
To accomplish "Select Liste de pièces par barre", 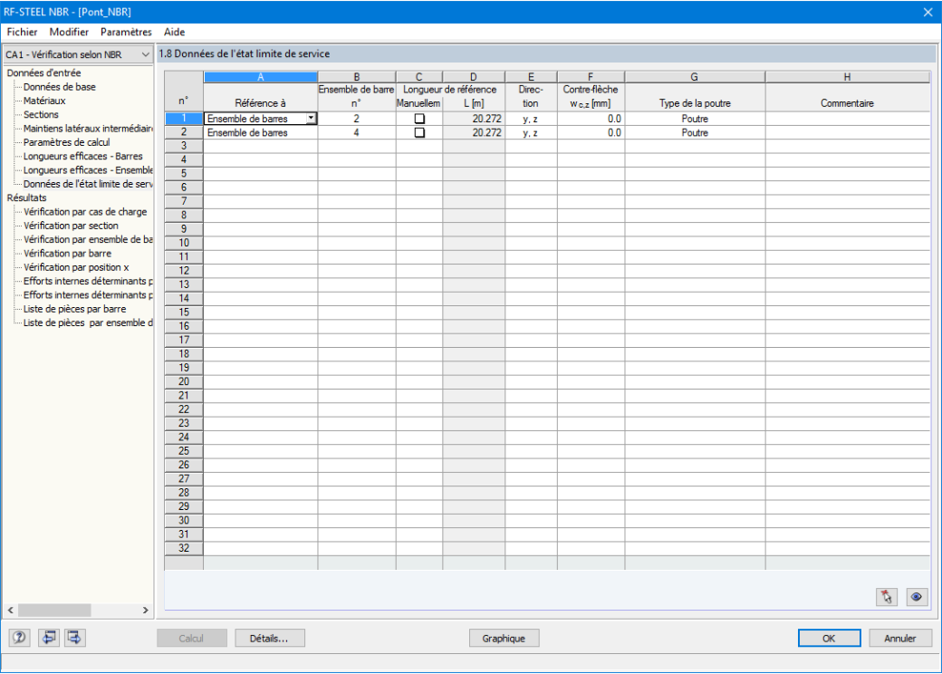I will coord(74,309).
